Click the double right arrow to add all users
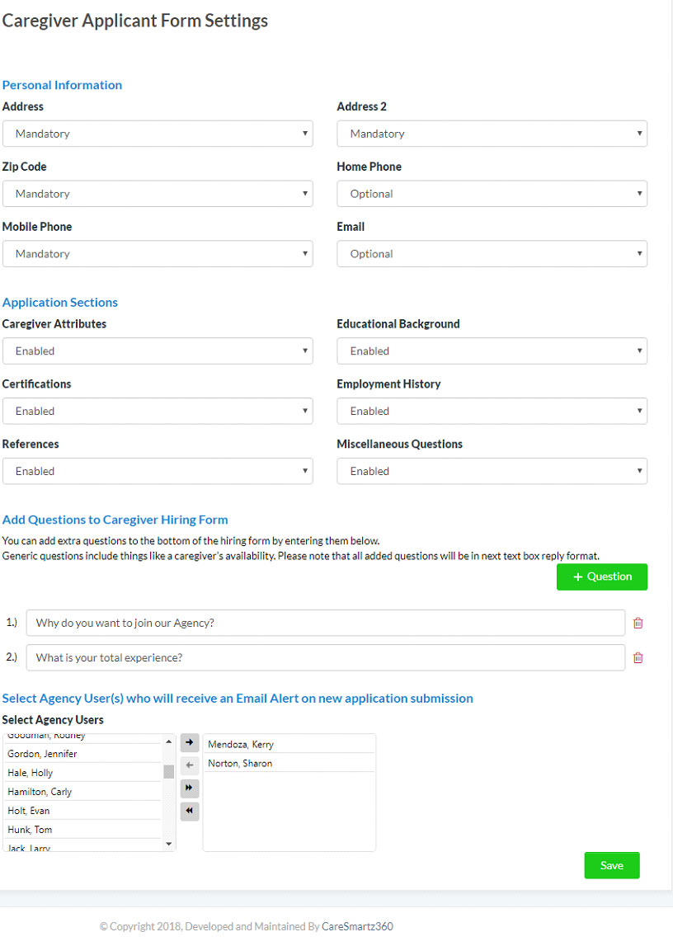Screen dimensions: 673x946 tap(190, 788)
